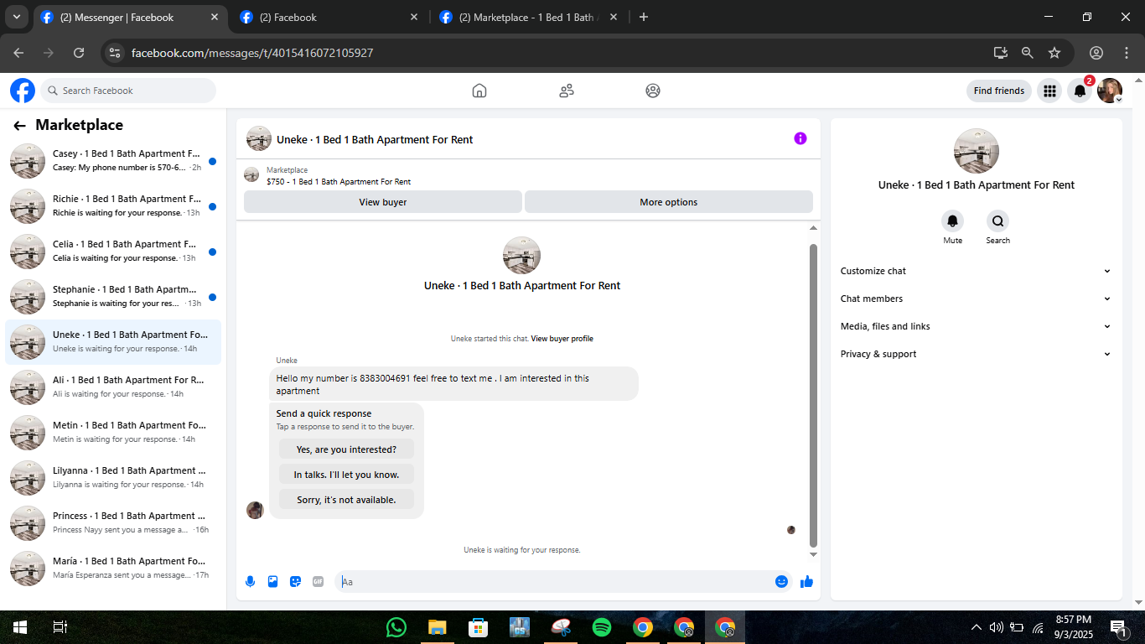The height and width of the screenshot is (644, 1145).
Task: Click the chat vertical scrollbar
Action: click(813, 395)
